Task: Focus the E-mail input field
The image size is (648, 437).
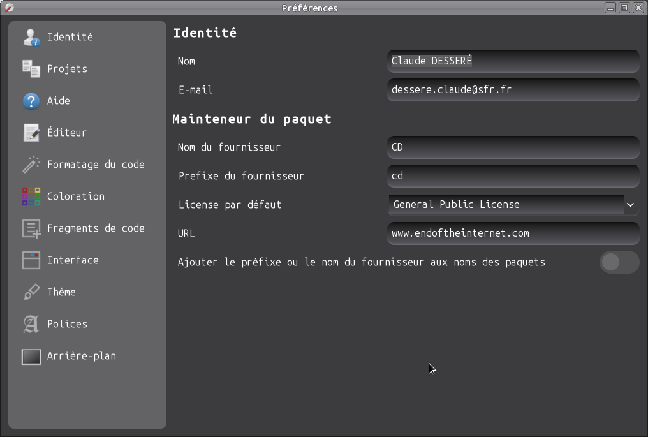Action: click(x=513, y=90)
